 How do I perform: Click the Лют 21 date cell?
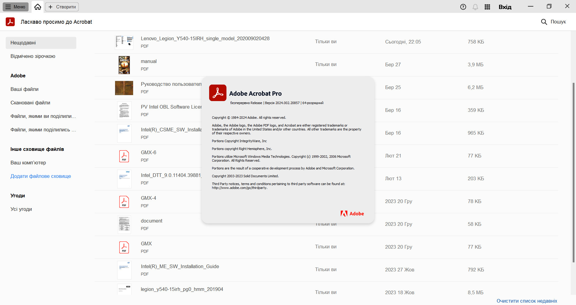(393, 156)
